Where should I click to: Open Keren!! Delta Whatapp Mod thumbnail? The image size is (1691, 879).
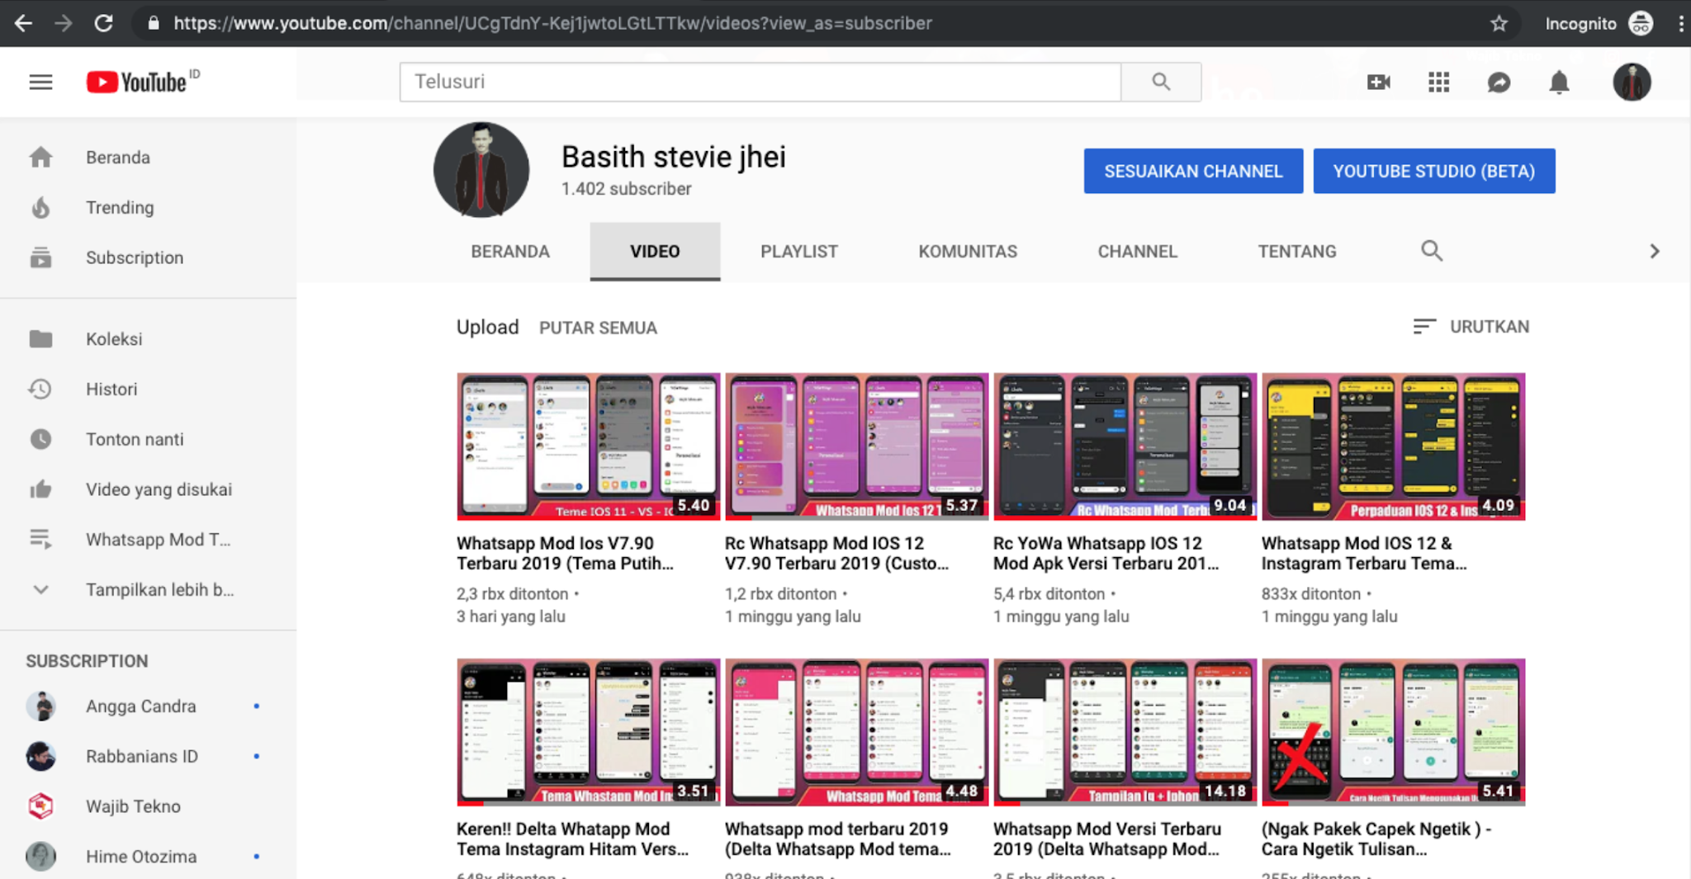(589, 732)
